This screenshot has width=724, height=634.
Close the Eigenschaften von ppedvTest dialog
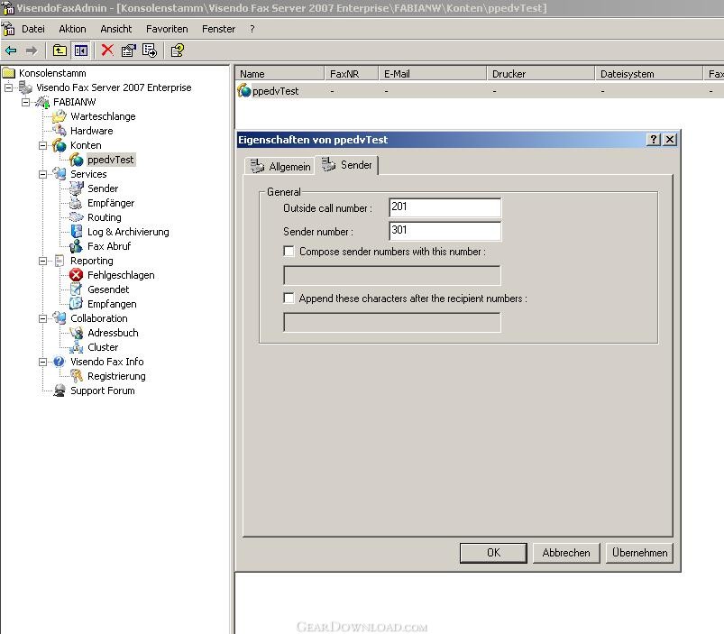click(x=670, y=140)
